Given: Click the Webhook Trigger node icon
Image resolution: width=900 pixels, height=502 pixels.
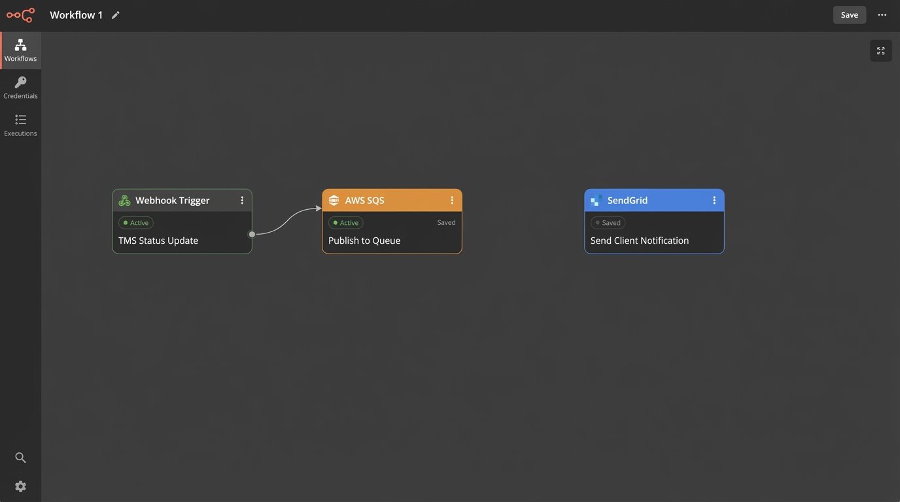Looking at the screenshot, I should (124, 201).
